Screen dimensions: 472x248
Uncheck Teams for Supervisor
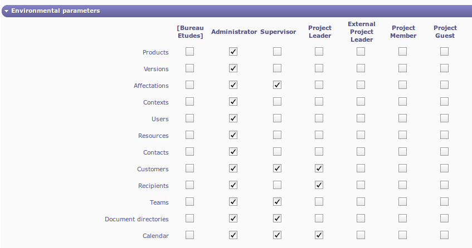pyautogui.click(x=277, y=202)
